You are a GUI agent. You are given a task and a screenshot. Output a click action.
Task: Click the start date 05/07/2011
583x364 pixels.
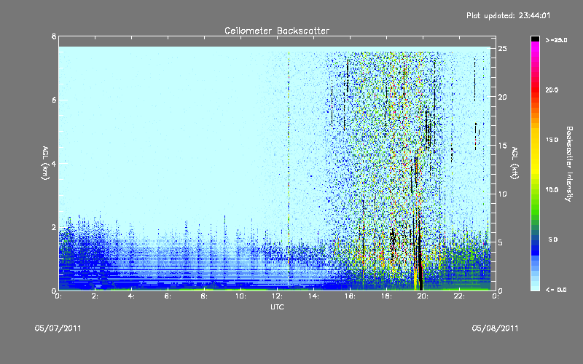click(x=58, y=328)
